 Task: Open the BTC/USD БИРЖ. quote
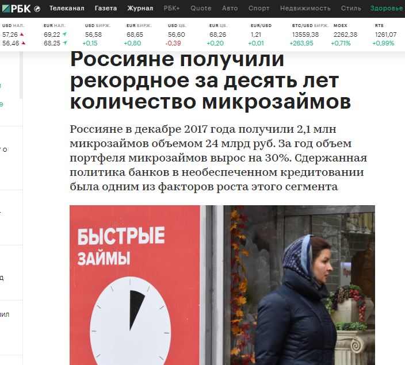click(x=310, y=34)
